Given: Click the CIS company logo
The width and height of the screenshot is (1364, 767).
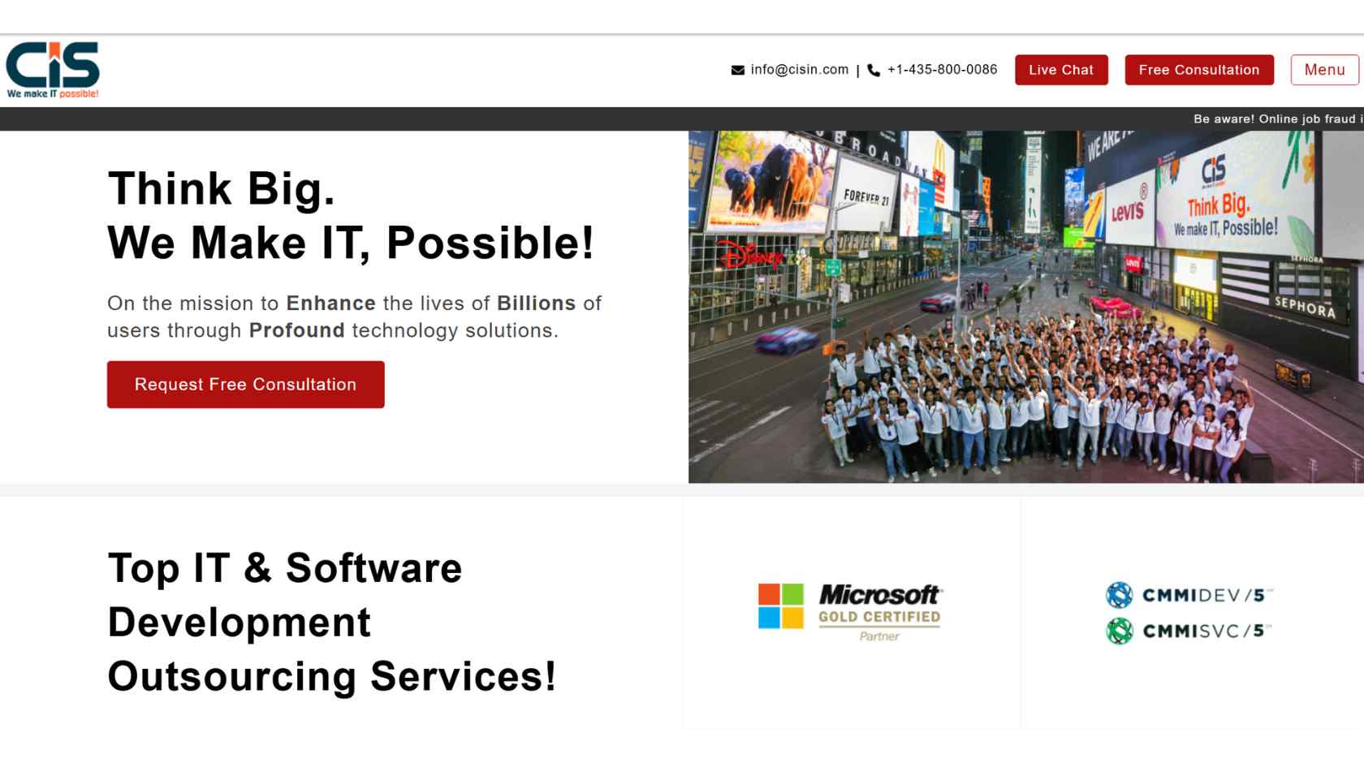Looking at the screenshot, I should click(x=52, y=67).
